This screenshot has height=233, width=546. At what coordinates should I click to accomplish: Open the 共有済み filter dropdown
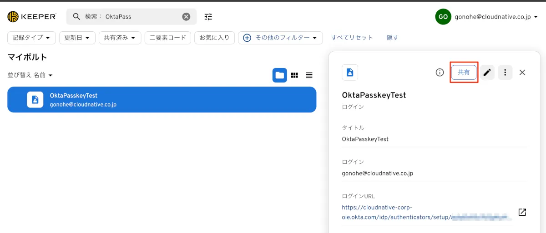(x=120, y=38)
